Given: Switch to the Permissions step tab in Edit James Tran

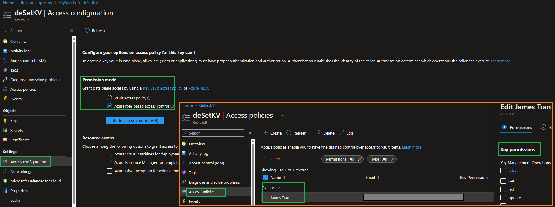Looking at the screenshot, I should (x=517, y=127).
